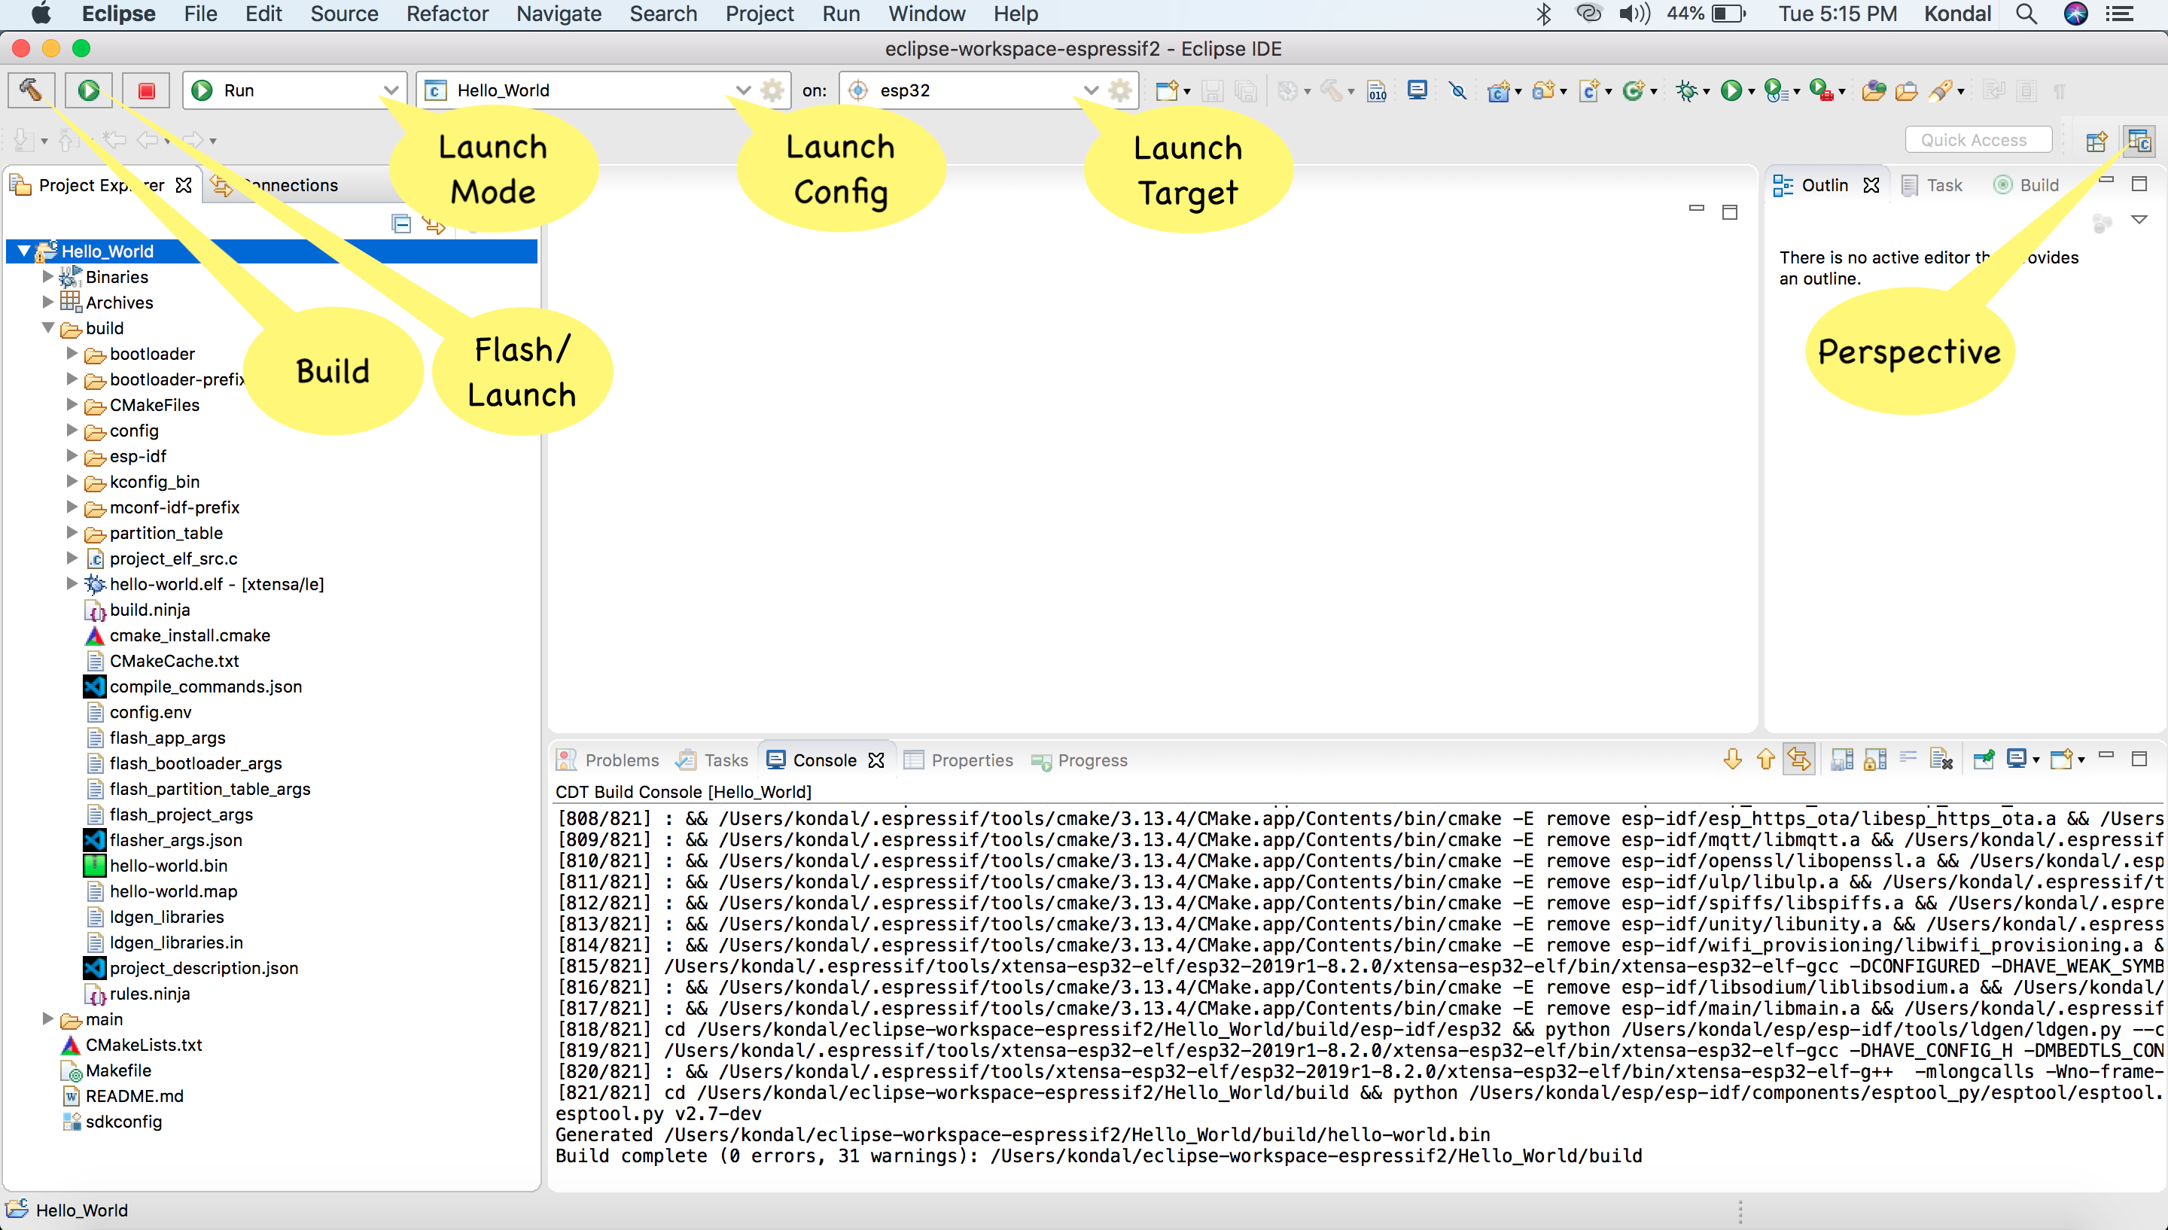Click the Build icon in toolbar

click(x=32, y=90)
